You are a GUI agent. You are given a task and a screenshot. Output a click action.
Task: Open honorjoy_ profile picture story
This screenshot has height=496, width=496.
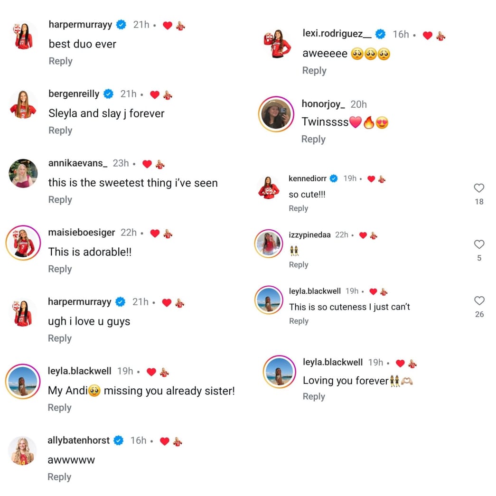276,114
